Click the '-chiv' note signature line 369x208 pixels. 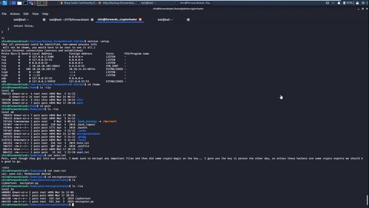point(5,168)
